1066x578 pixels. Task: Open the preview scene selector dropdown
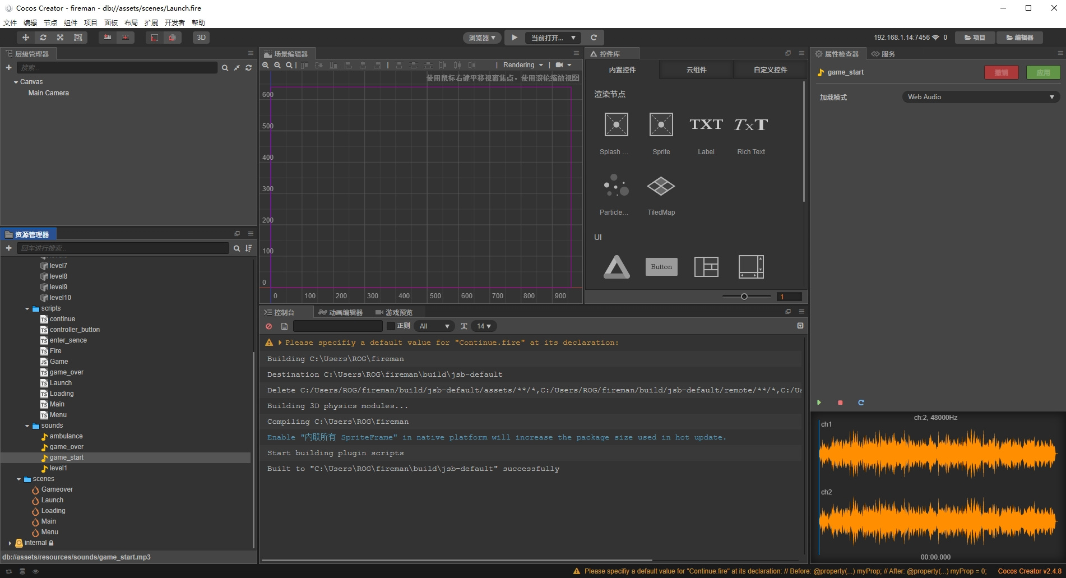[x=554, y=38]
